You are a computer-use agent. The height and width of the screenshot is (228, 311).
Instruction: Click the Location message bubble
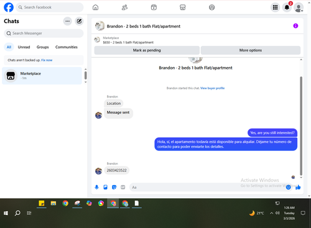(114, 103)
